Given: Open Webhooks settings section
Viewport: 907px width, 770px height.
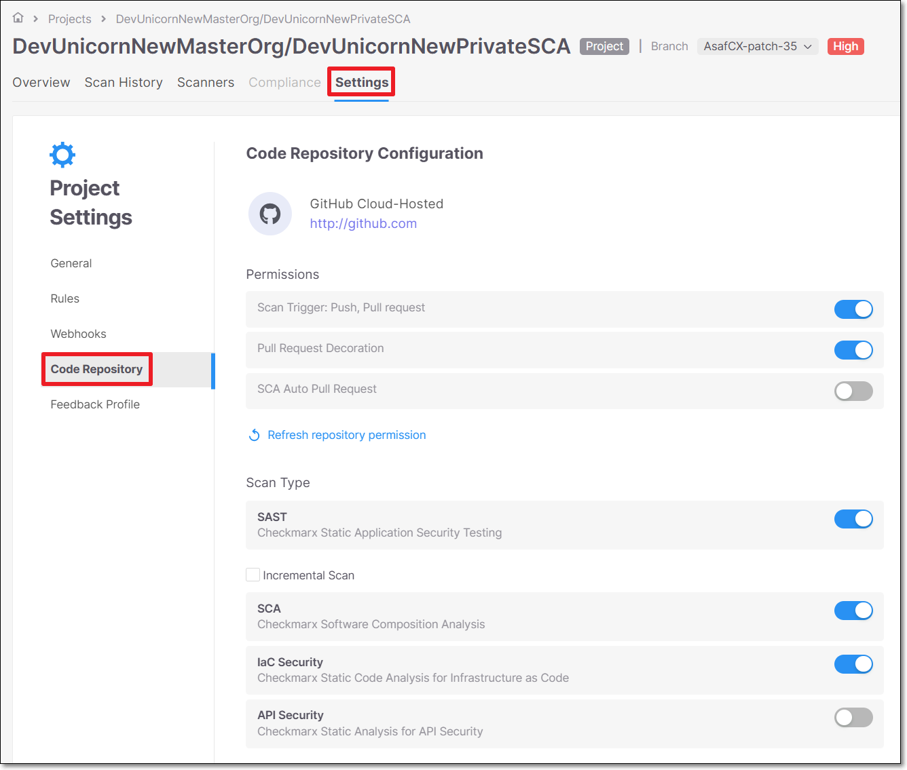Looking at the screenshot, I should point(79,334).
